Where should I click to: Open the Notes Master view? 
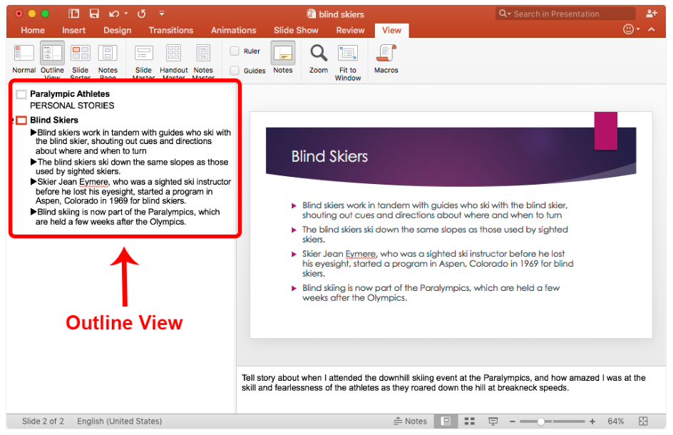203,57
